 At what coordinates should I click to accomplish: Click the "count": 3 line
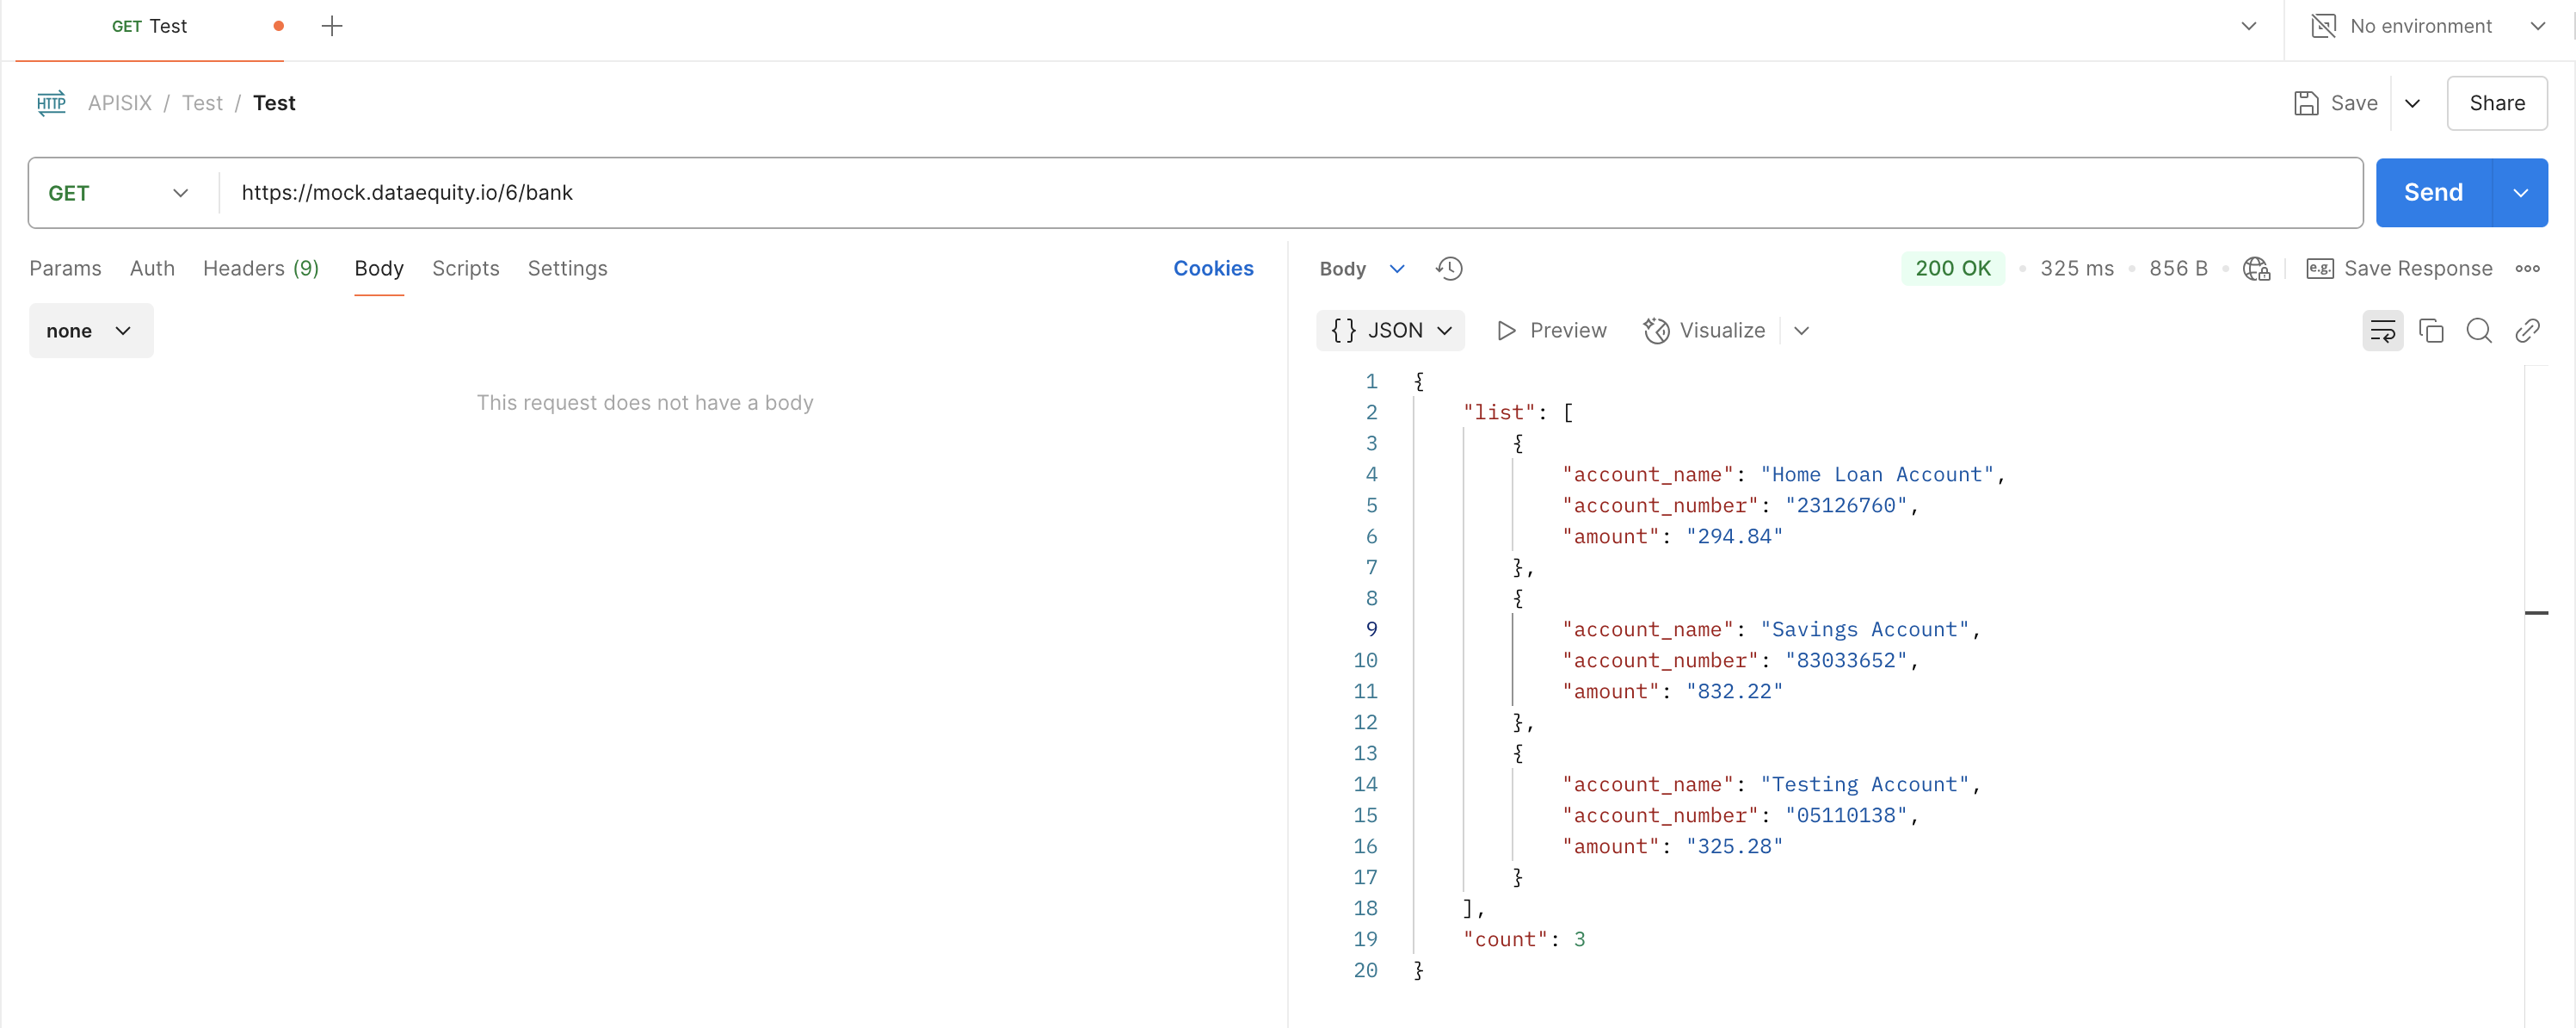tap(1524, 940)
